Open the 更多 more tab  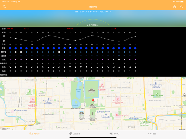[x=153, y=133]
